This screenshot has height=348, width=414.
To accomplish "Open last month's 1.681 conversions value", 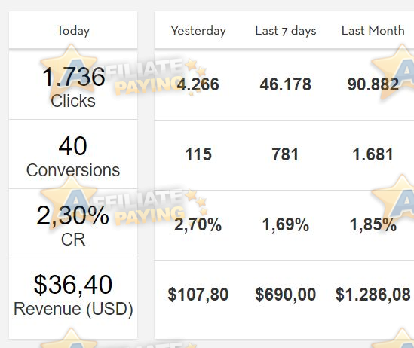I will coord(373,154).
